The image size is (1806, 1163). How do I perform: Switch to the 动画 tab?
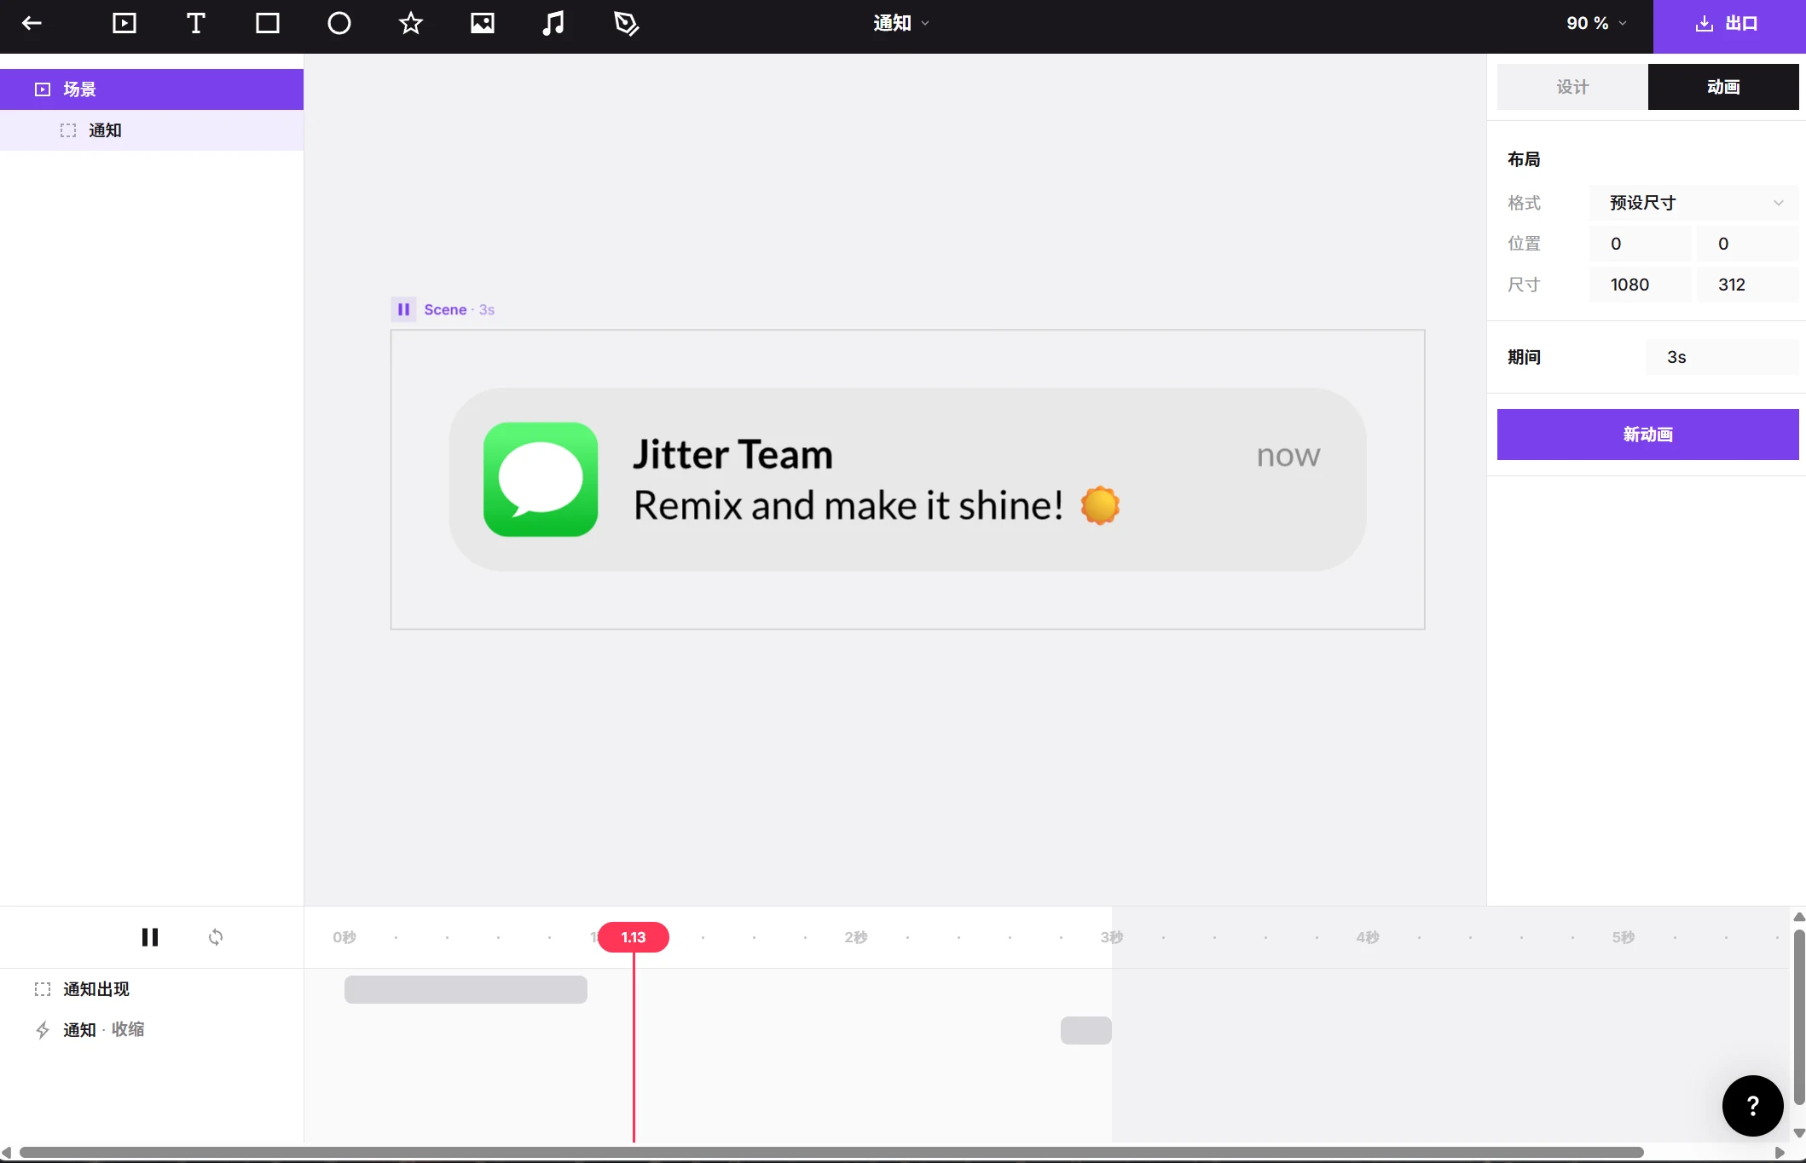pos(1723,86)
